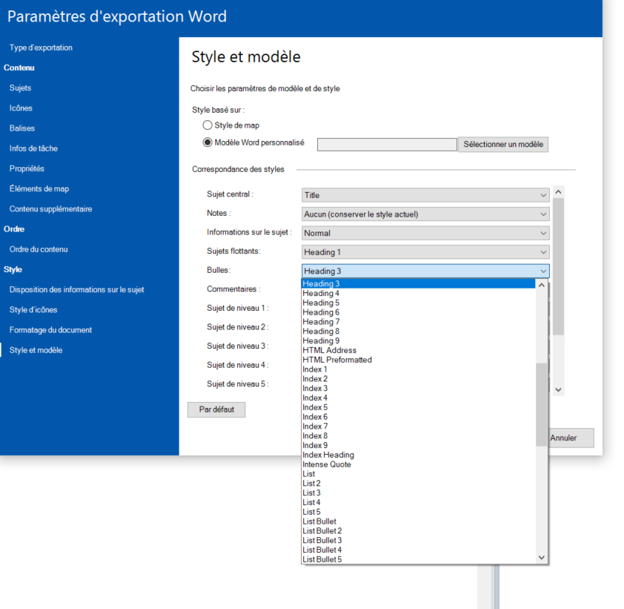Open the 'Sujet central' Title dropdown

pos(425,195)
